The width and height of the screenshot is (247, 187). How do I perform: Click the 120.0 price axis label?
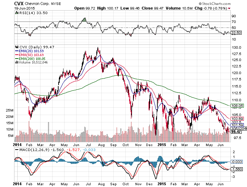(x=237, y=73)
